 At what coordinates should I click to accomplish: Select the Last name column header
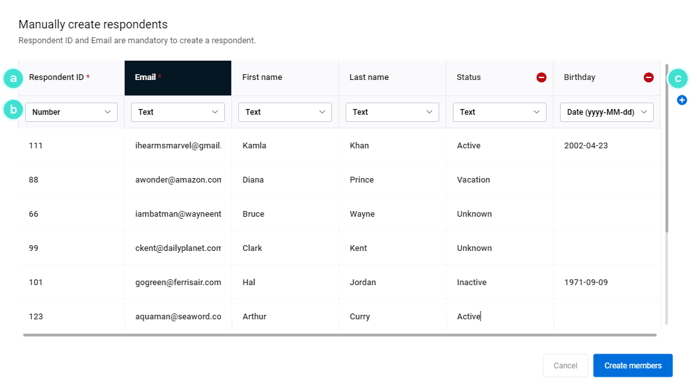tap(392, 77)
